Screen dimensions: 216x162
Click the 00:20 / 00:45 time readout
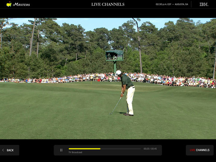[150, 148]
